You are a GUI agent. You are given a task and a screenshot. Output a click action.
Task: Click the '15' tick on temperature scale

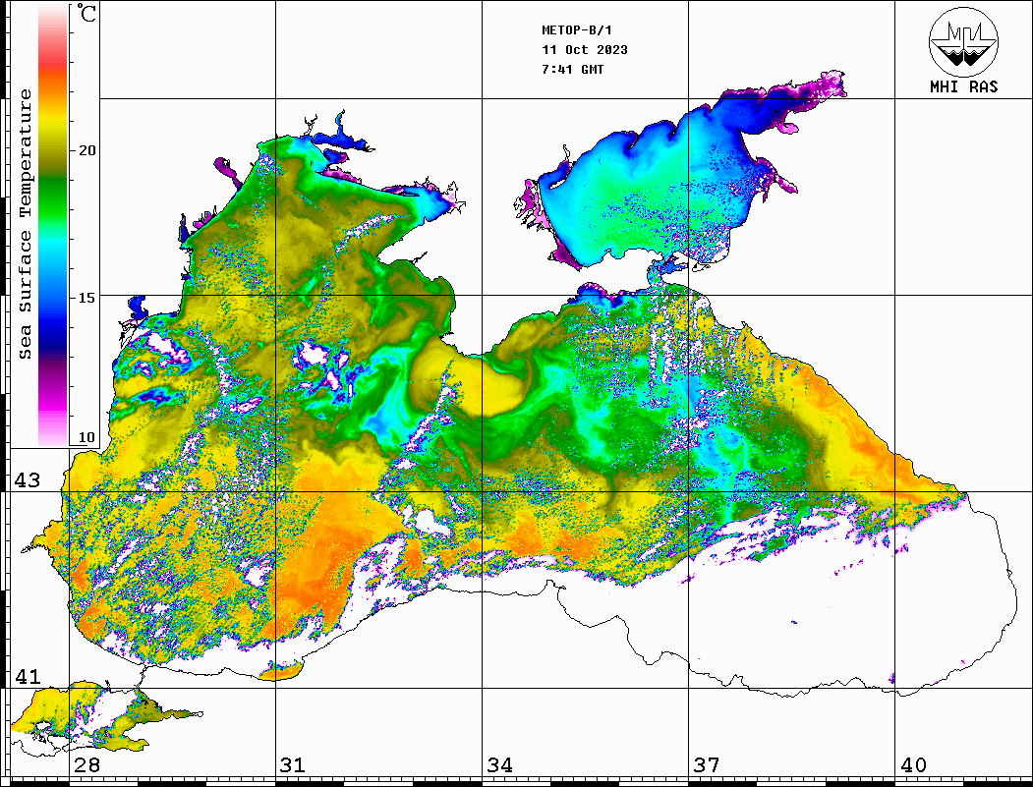pos(86,297)
